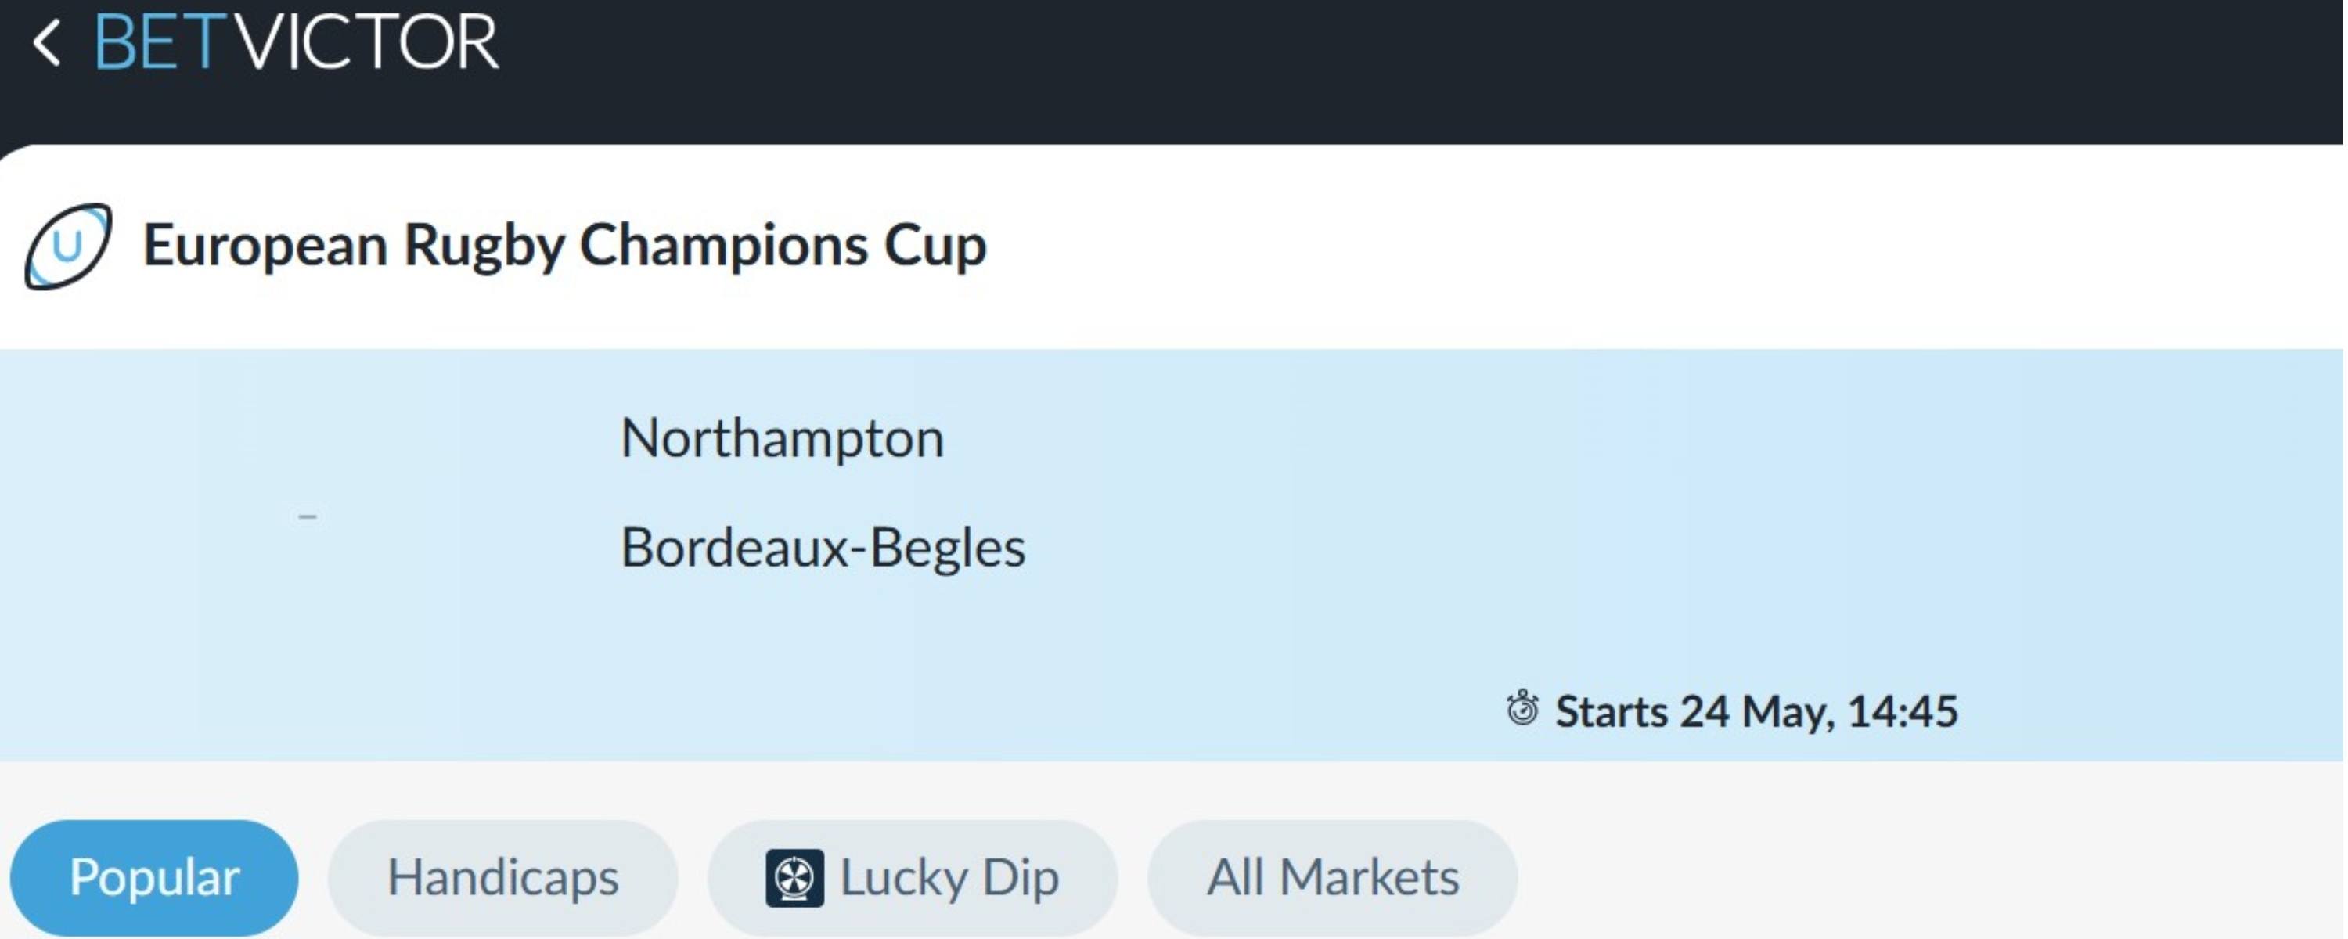This screenshot has height=939, width=2348.
Task: Open the Lucky Dip tab label
Action: point(949,878)
